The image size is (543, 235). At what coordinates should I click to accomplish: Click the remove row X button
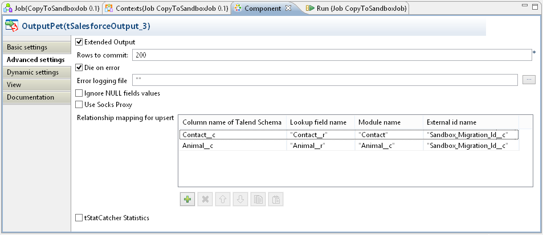pos(205,199)
